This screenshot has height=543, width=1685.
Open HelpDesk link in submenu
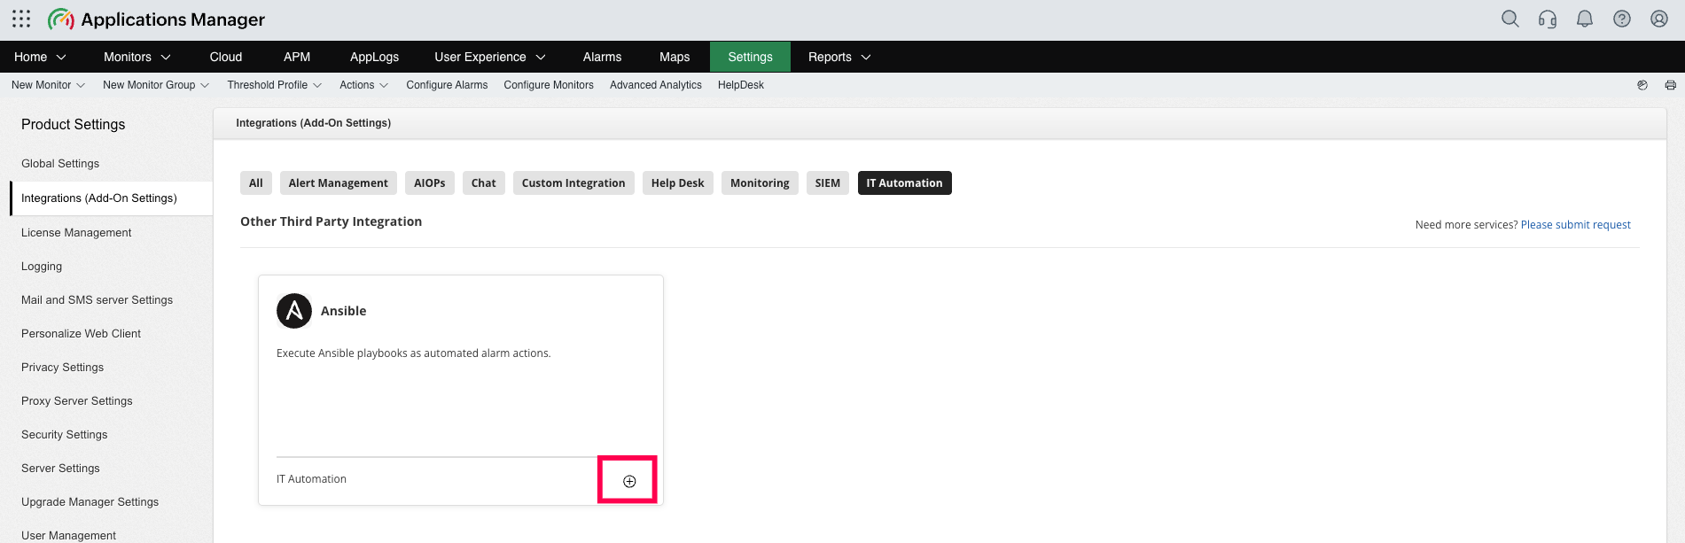pyautogui.click(x=741, y=85)
